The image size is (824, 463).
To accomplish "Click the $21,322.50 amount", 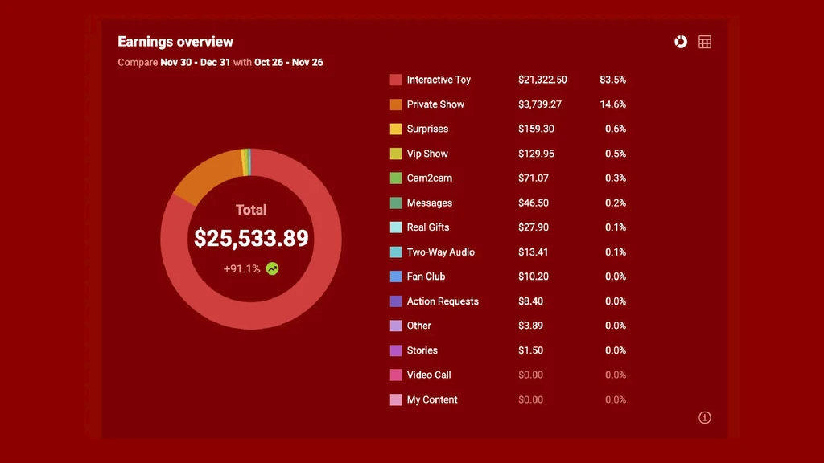I will (543, 80).
